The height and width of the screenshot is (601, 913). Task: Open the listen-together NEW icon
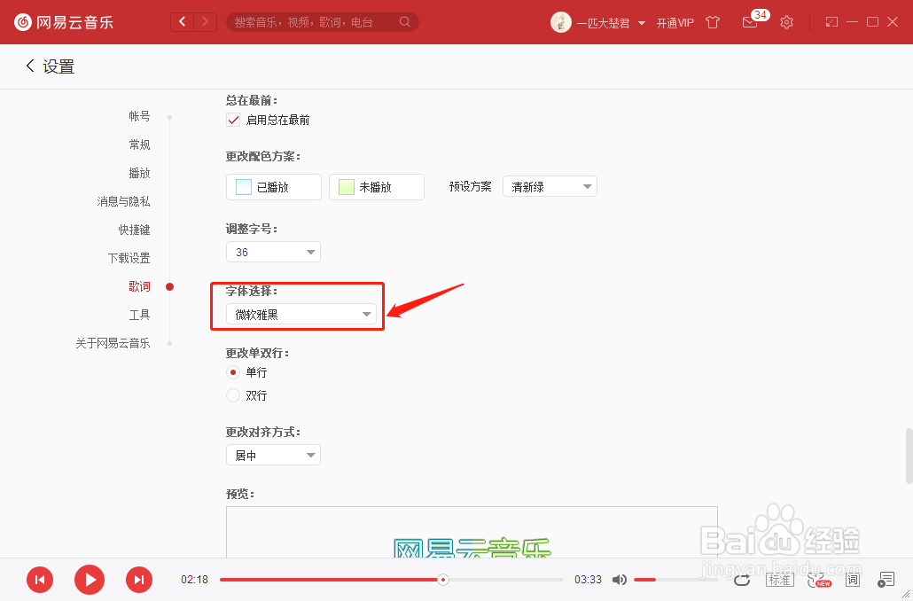click(x=818, y=580)
